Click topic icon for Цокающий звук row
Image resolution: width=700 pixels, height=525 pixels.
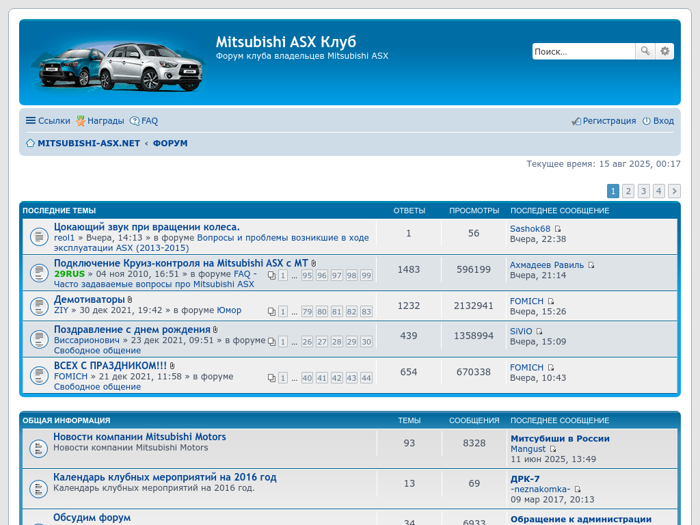(39, 237)
